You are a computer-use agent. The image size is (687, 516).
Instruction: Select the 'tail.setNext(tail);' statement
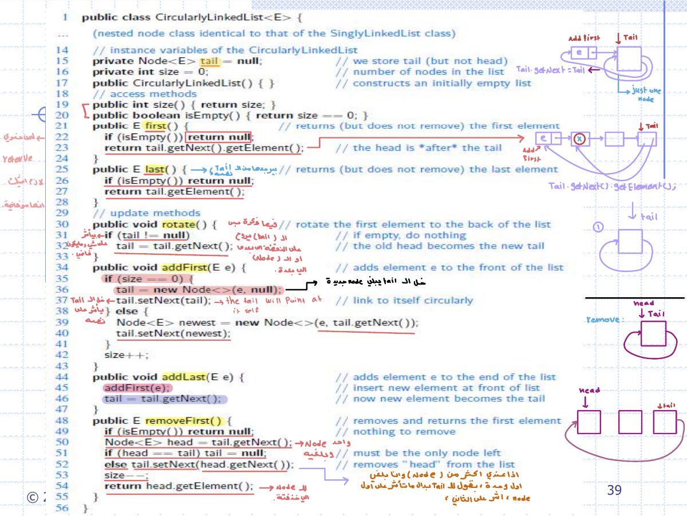click(x=163, y=300)
